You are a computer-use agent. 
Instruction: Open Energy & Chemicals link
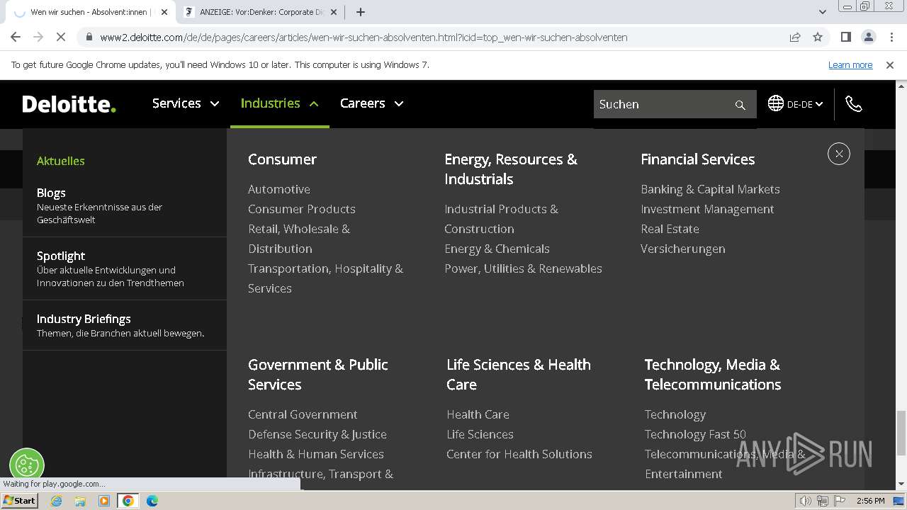pos(497,249)
